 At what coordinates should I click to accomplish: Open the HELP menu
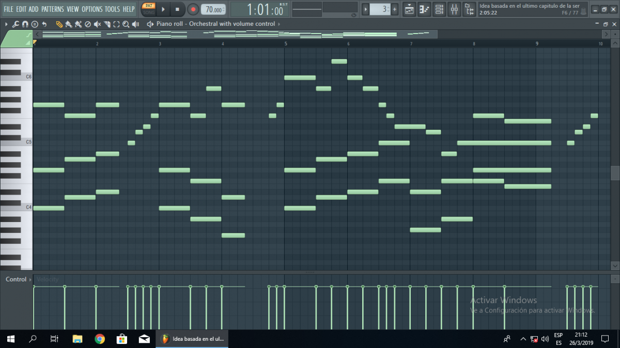click(x=129, y=9)
